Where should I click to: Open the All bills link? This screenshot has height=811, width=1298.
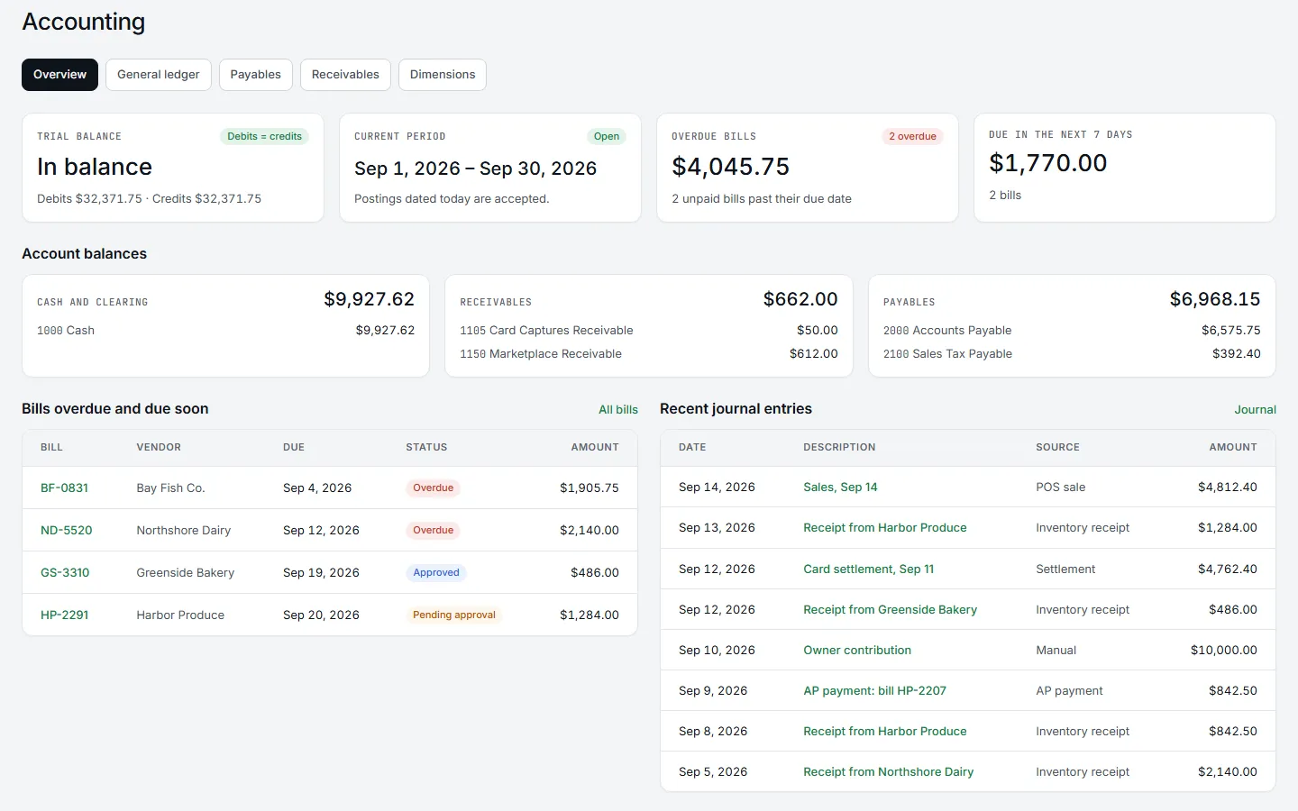tap(618, 409)
